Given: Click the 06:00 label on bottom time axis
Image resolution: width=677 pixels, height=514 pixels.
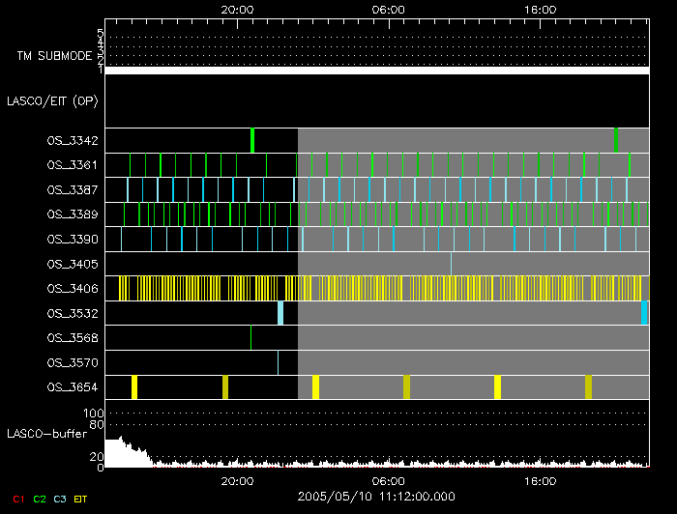Looking at the screenshot, I should point(388,480).
